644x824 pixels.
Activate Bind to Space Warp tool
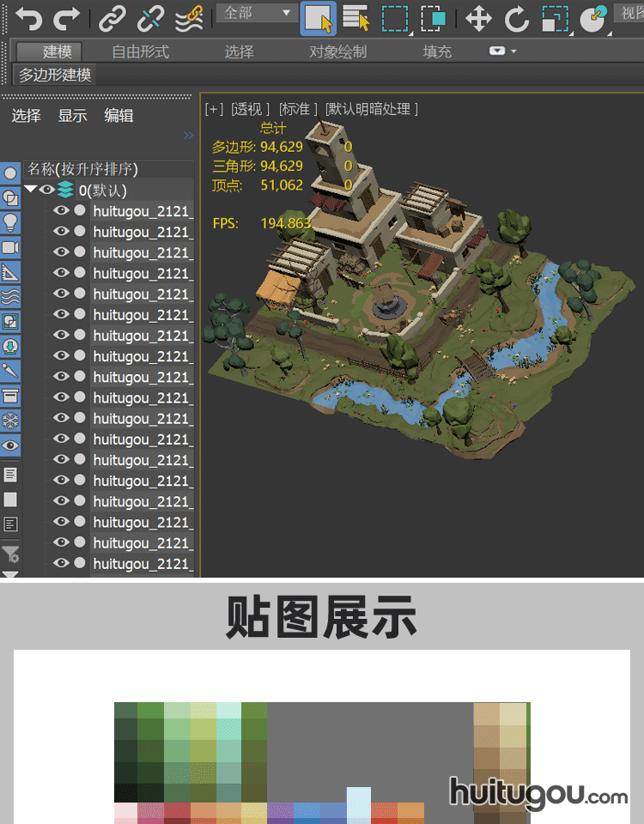[x=189, y=17]
